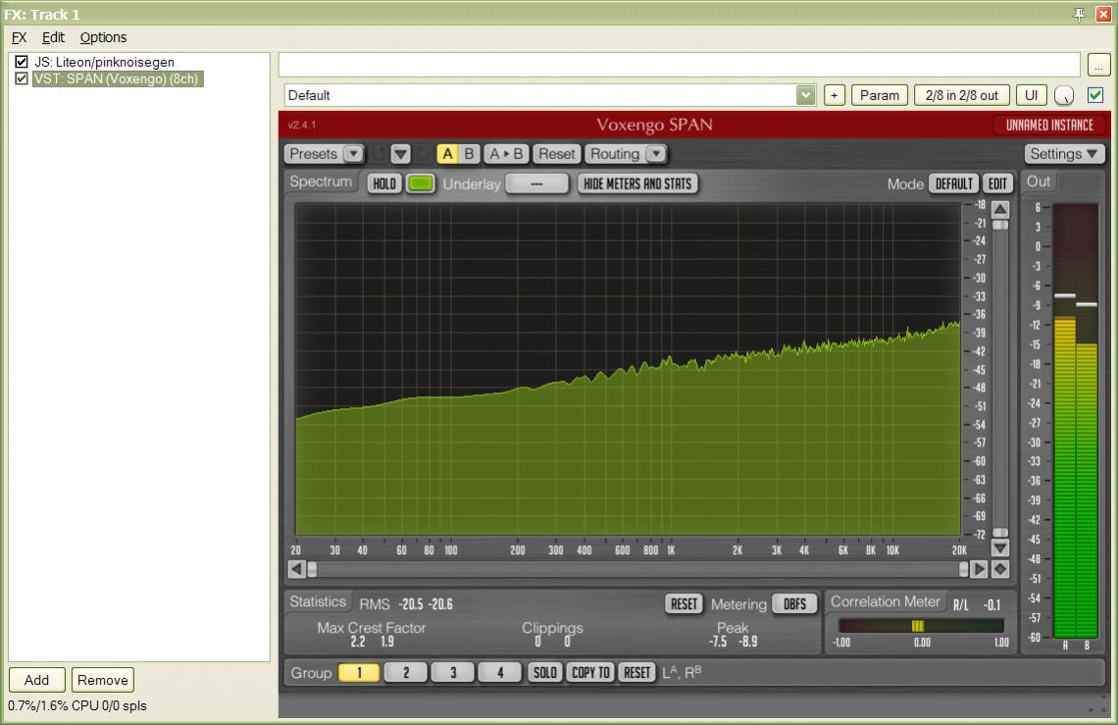Toggle spectrum HOLD
This screenshot has height=725, width=1118.
click(x=384, y=184)
